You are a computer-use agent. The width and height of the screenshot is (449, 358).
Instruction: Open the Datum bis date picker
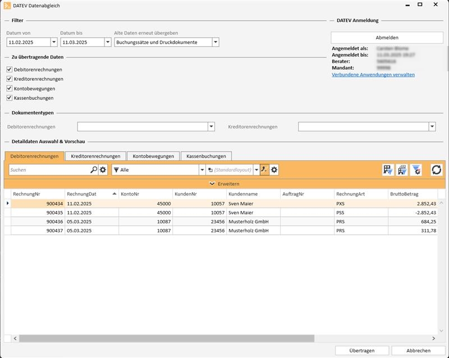click(108, 42)
